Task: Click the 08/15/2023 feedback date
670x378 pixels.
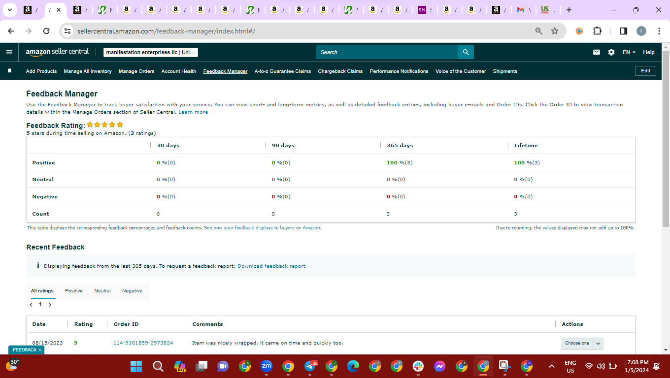Action: click(x=47, y=343)
